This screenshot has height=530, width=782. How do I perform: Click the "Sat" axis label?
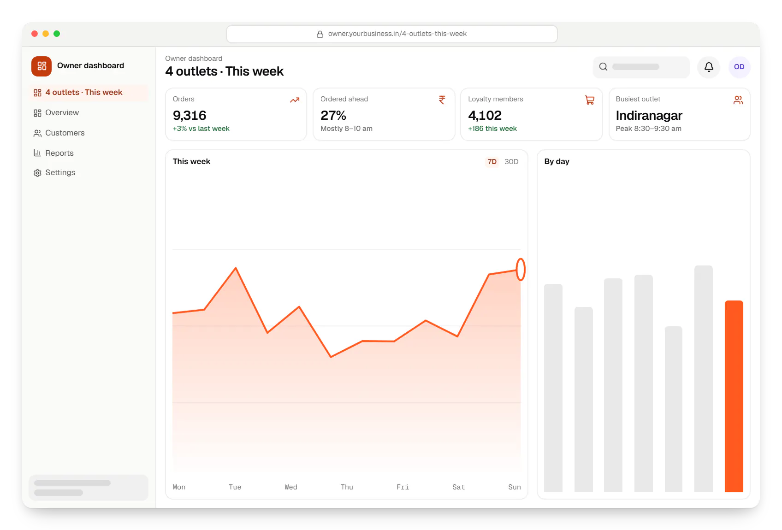click(459, 487)
